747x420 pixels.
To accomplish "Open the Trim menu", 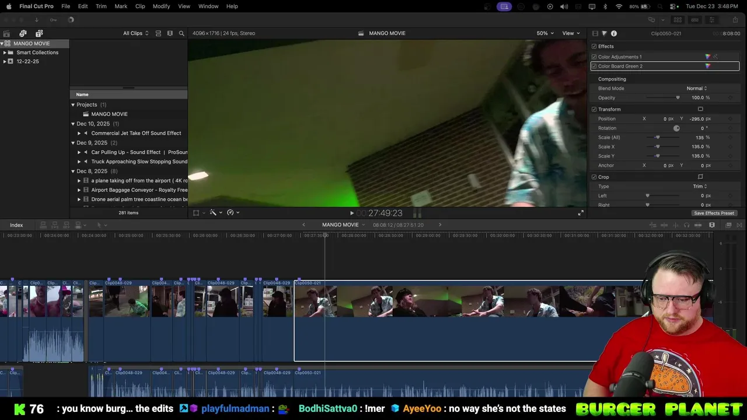I will (101, 6).
